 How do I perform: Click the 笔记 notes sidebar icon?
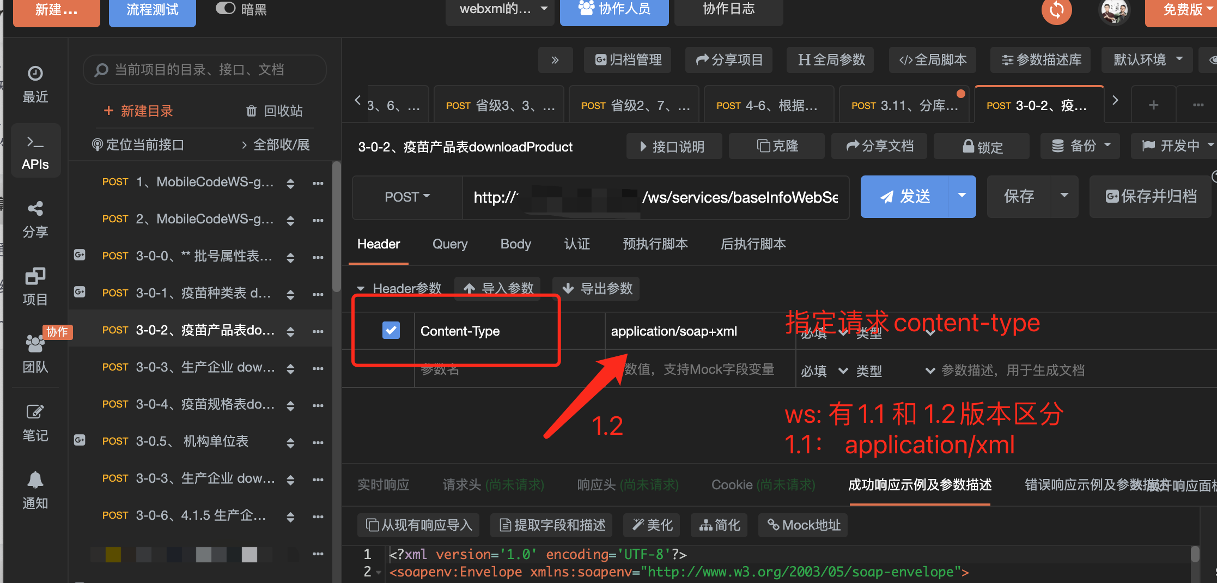[35, 421]
